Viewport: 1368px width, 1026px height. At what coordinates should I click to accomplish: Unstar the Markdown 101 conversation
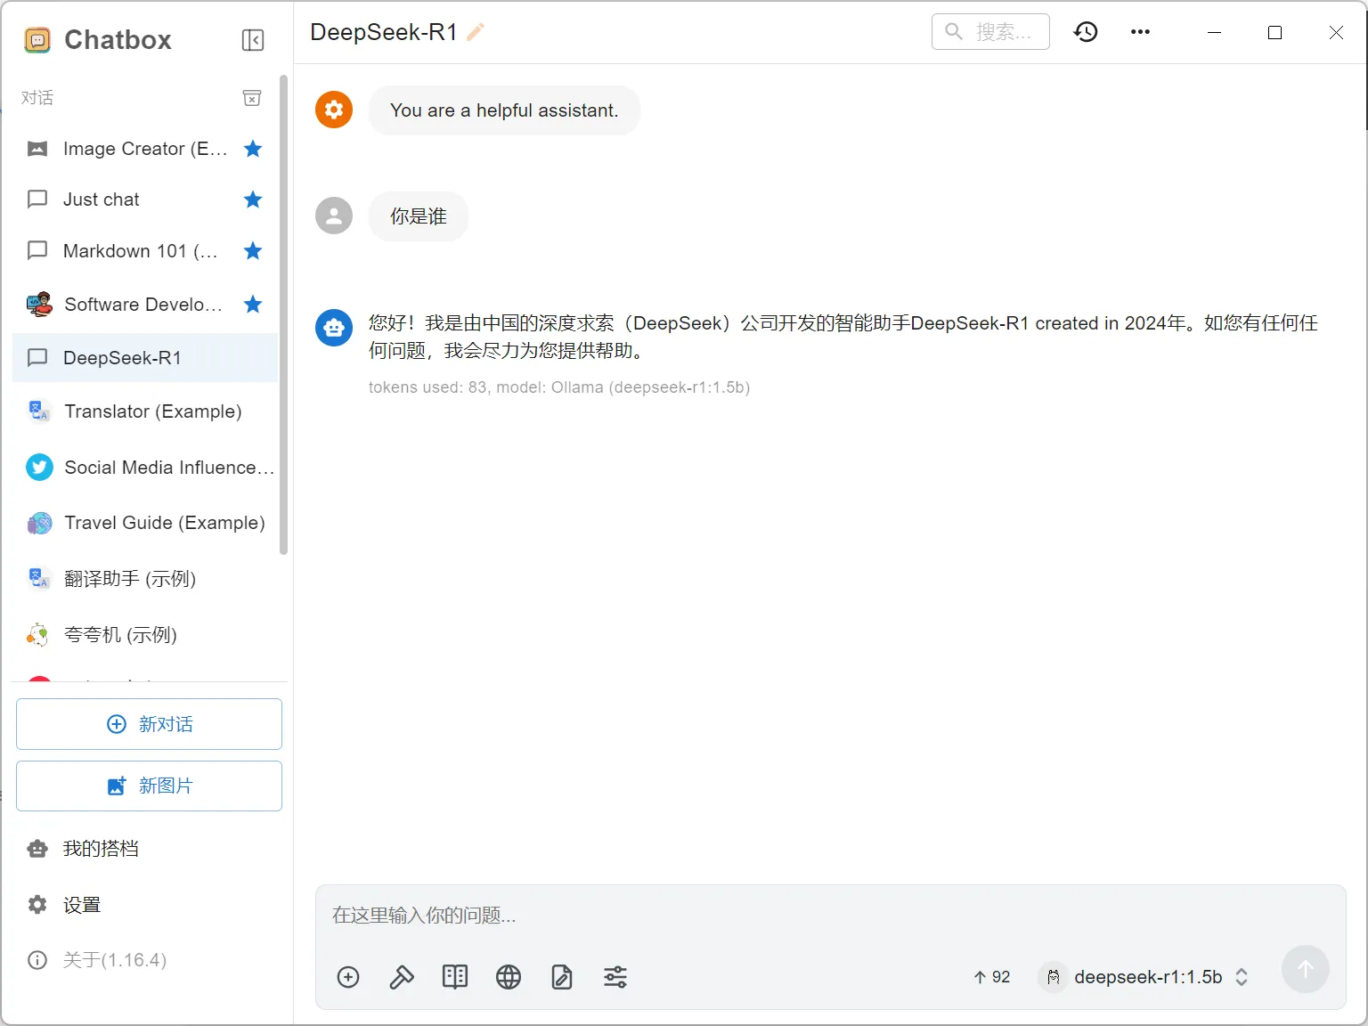click(253, 251)
